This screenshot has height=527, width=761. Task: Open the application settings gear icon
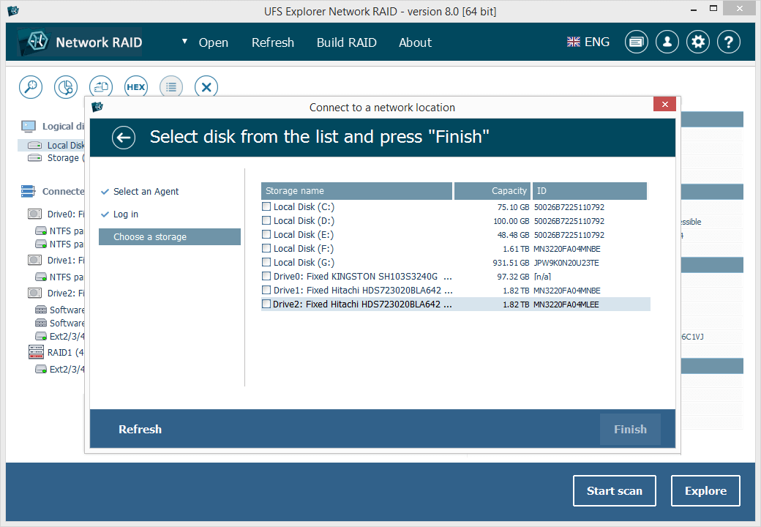697,42
